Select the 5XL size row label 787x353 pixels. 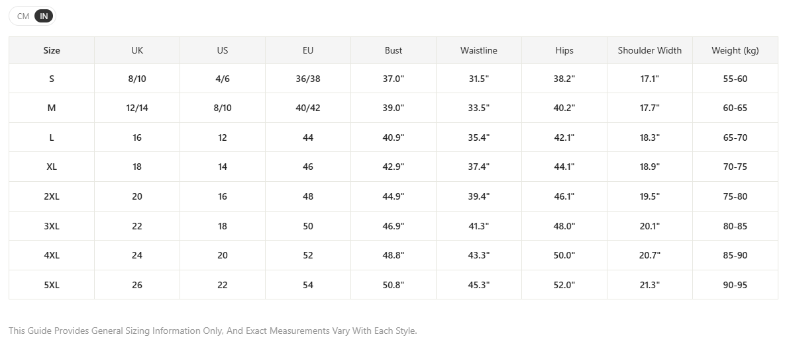pos(52,285)
